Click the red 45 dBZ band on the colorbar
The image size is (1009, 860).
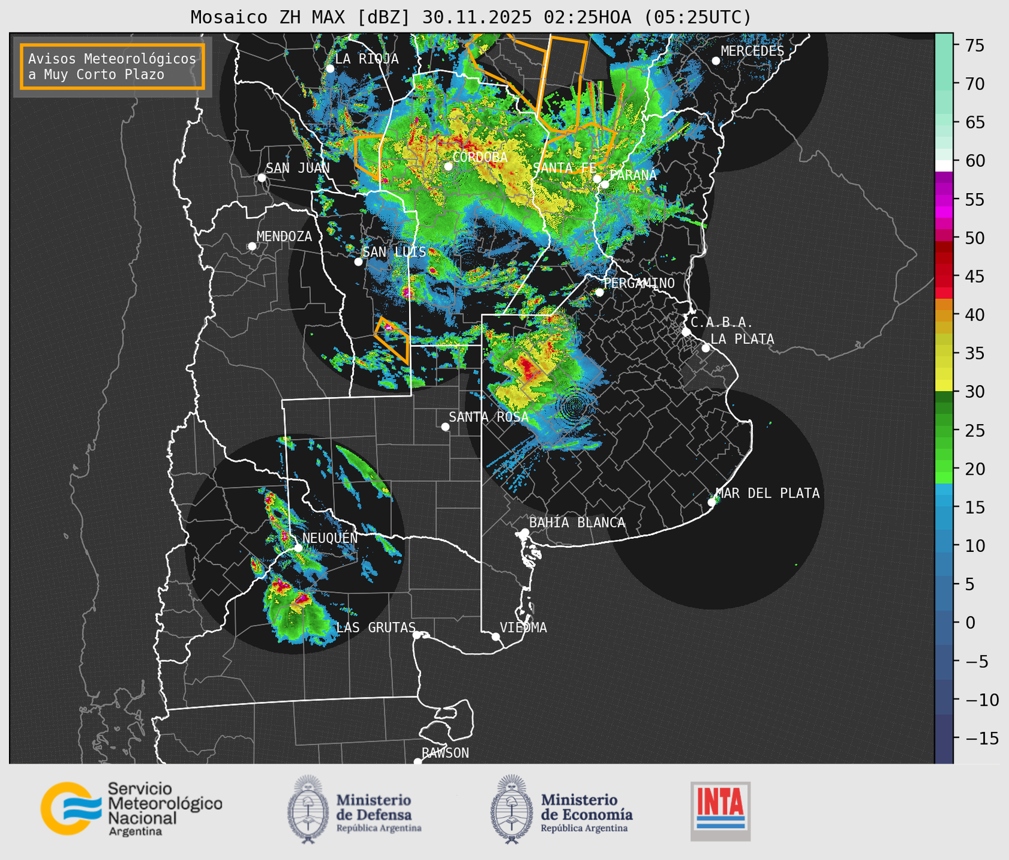click(943, 276)
